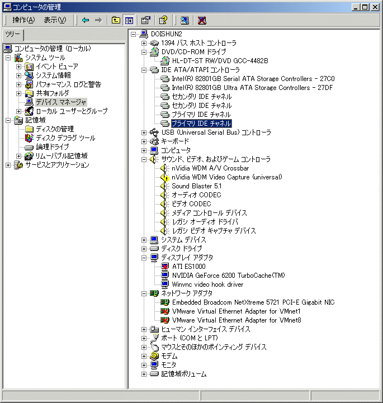The image size is (383, 403).
Task: Toggle the Show/Hide console tree button
Action: coord(129,21)
